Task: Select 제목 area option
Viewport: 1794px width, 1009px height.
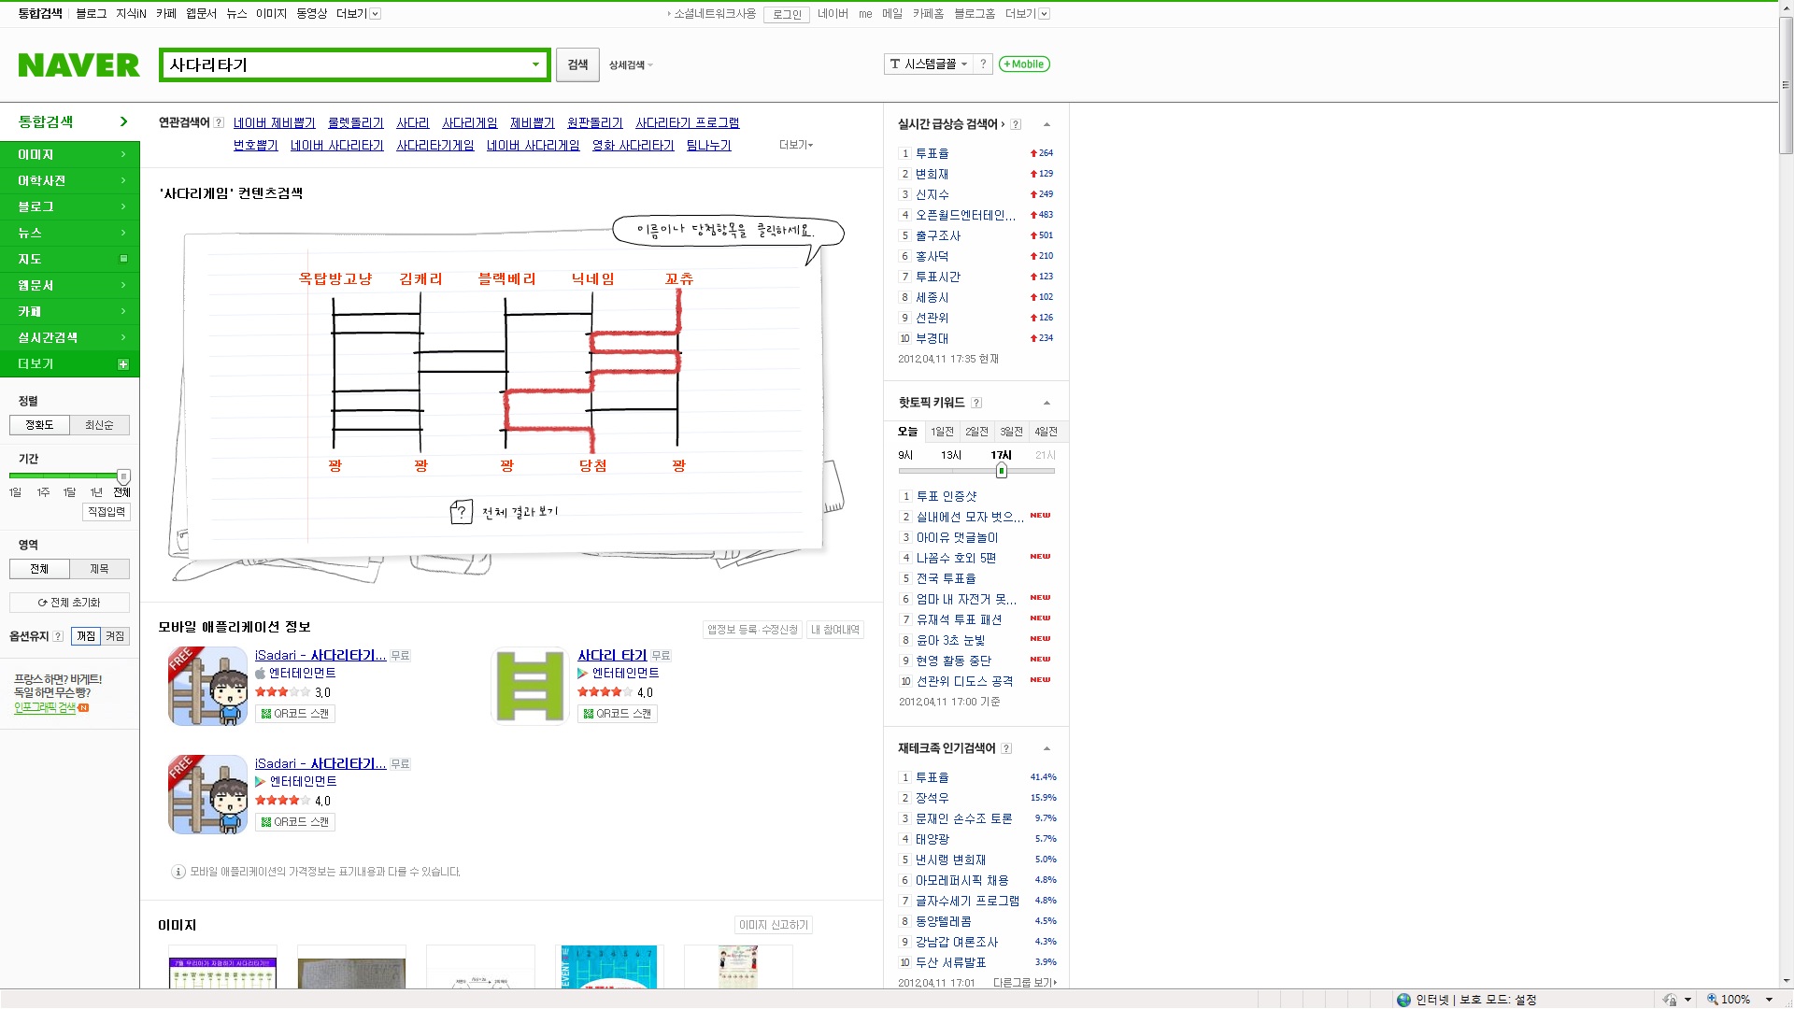Action: pos(99,569)
